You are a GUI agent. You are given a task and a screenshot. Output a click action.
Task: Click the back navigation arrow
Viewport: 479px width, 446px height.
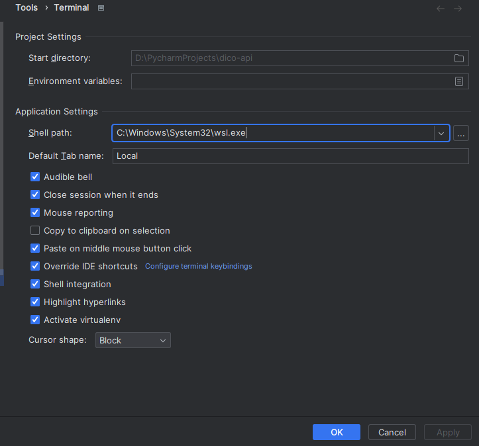[x=440, y=9]
